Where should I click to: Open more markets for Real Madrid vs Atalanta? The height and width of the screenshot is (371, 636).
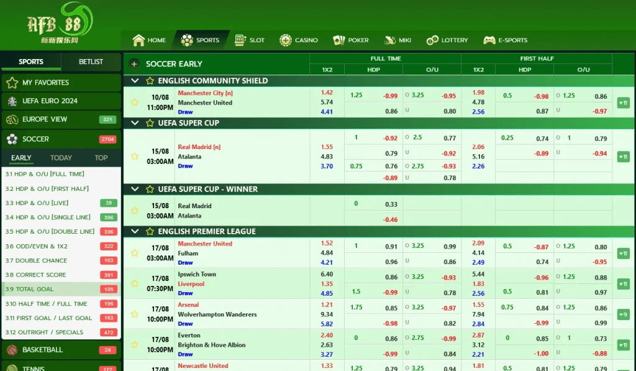click(x=623, y=157)
